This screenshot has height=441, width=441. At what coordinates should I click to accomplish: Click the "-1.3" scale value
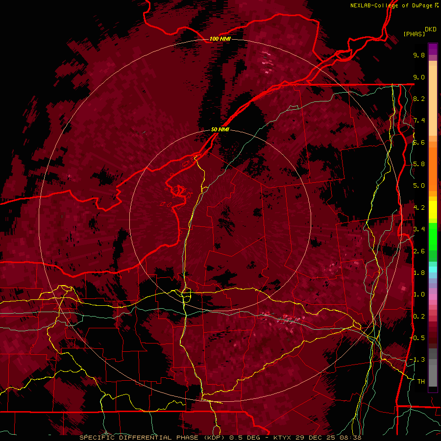pos(417,360)
